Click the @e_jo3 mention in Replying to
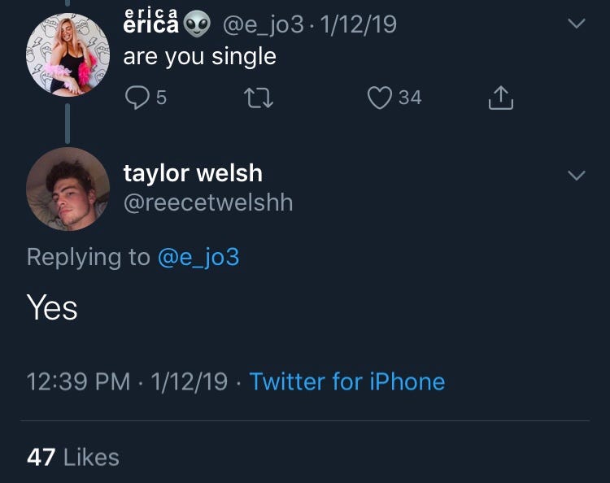 (198, 257)
